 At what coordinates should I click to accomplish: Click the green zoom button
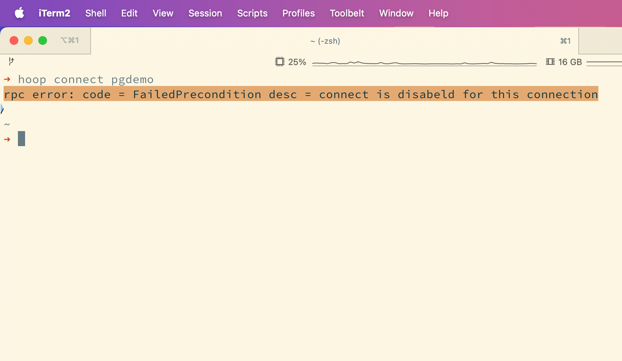[x=43, y=40]
